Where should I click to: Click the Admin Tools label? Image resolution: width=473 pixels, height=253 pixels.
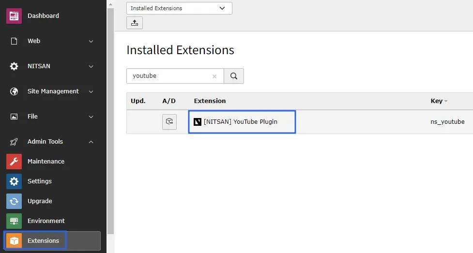click(x=45, y=142)
